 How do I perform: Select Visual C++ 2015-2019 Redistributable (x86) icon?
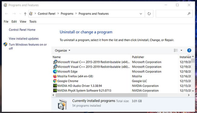55,67
